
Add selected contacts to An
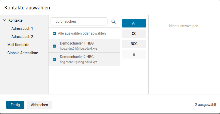134,23
